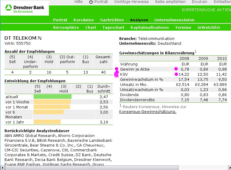This screenshot has width=231, height=170.
Task: Switch to the Porträt tab
Action: pyautogui.click(x=60, y=20)
